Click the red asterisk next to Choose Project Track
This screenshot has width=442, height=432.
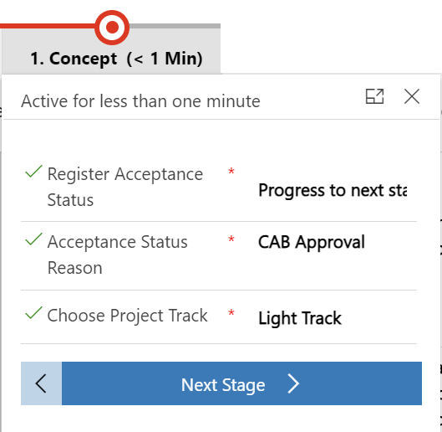coord(231,313)
